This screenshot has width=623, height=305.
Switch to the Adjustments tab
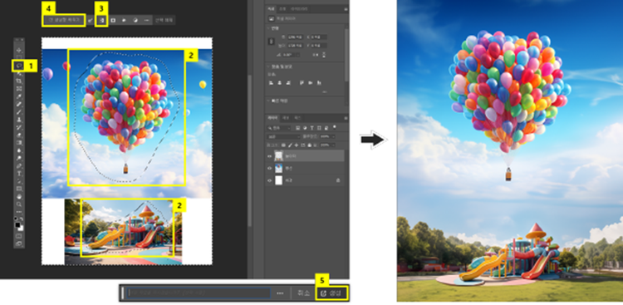(x=282, y=9)
